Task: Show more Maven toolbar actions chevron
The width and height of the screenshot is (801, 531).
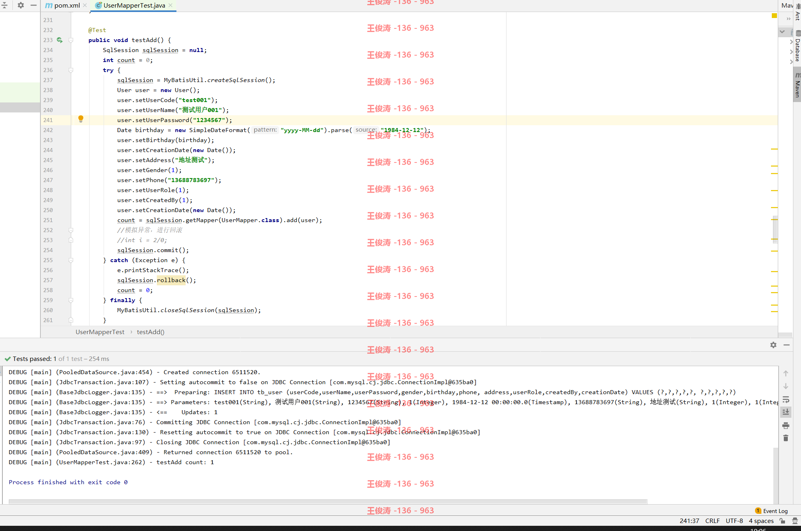Action: 789,19
